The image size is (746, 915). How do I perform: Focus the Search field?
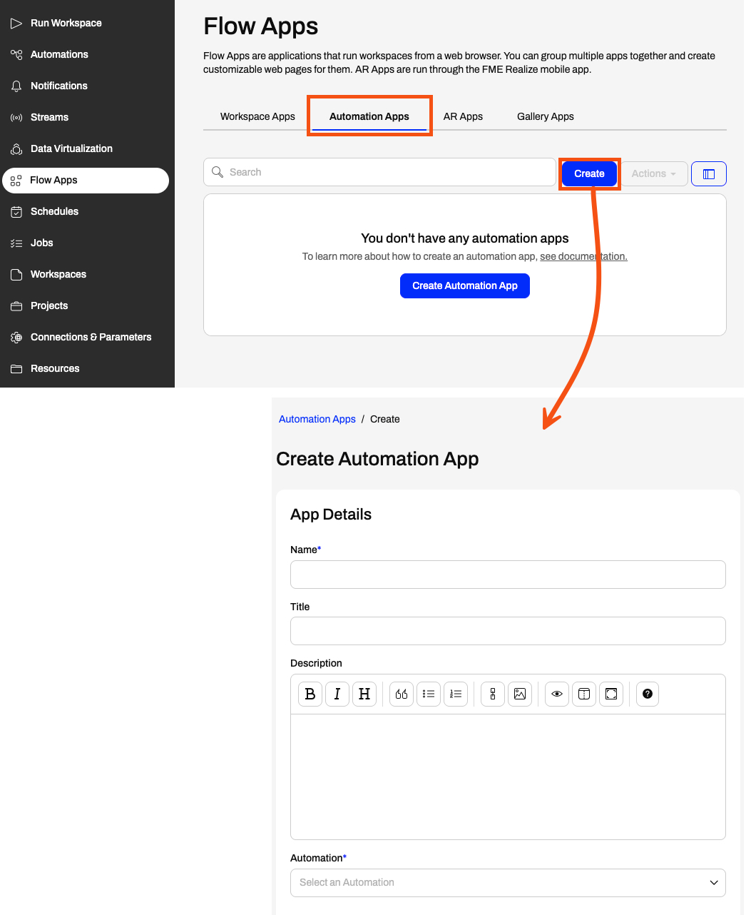(379, 172)
